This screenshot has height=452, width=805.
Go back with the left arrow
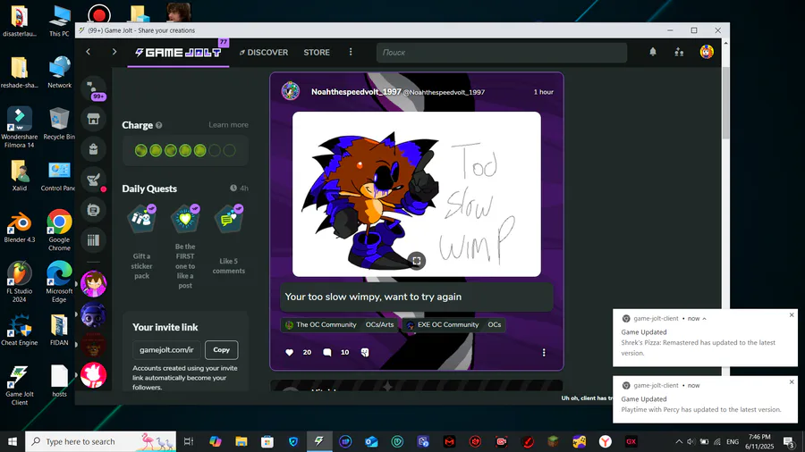pos(89,52)
